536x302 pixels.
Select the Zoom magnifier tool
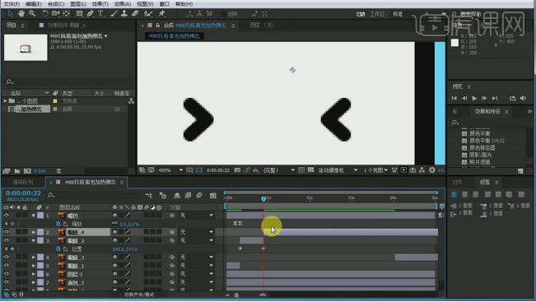pyautogui.click(x=32, y=14)
